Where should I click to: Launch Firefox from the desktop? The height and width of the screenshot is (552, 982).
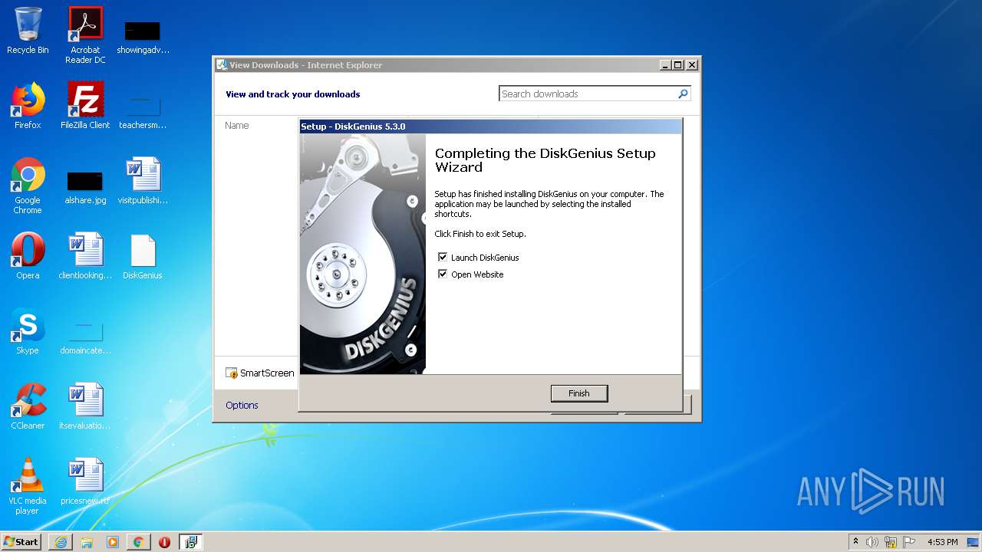[28, 106]
